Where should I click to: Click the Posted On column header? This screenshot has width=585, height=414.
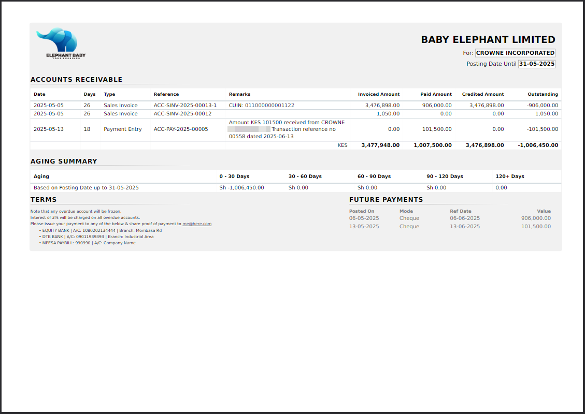pos(362,211)
